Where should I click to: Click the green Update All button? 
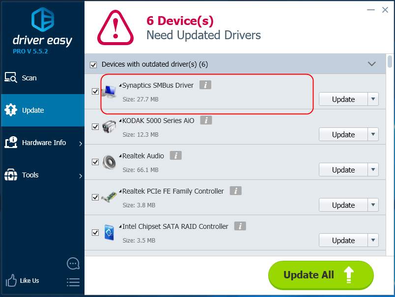321,275
